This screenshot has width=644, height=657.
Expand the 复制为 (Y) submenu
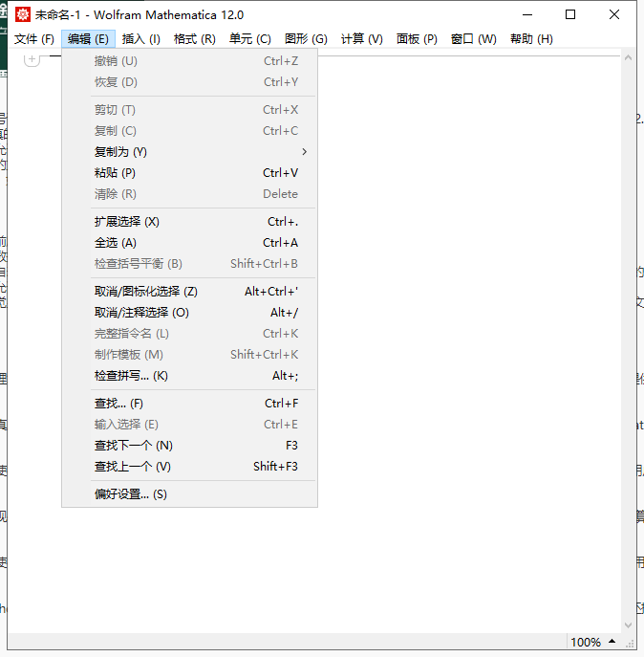coord(190,152)
